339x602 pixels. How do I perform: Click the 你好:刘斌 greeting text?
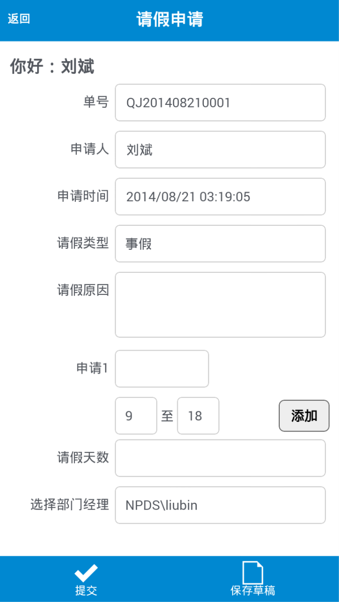(52, 67)
